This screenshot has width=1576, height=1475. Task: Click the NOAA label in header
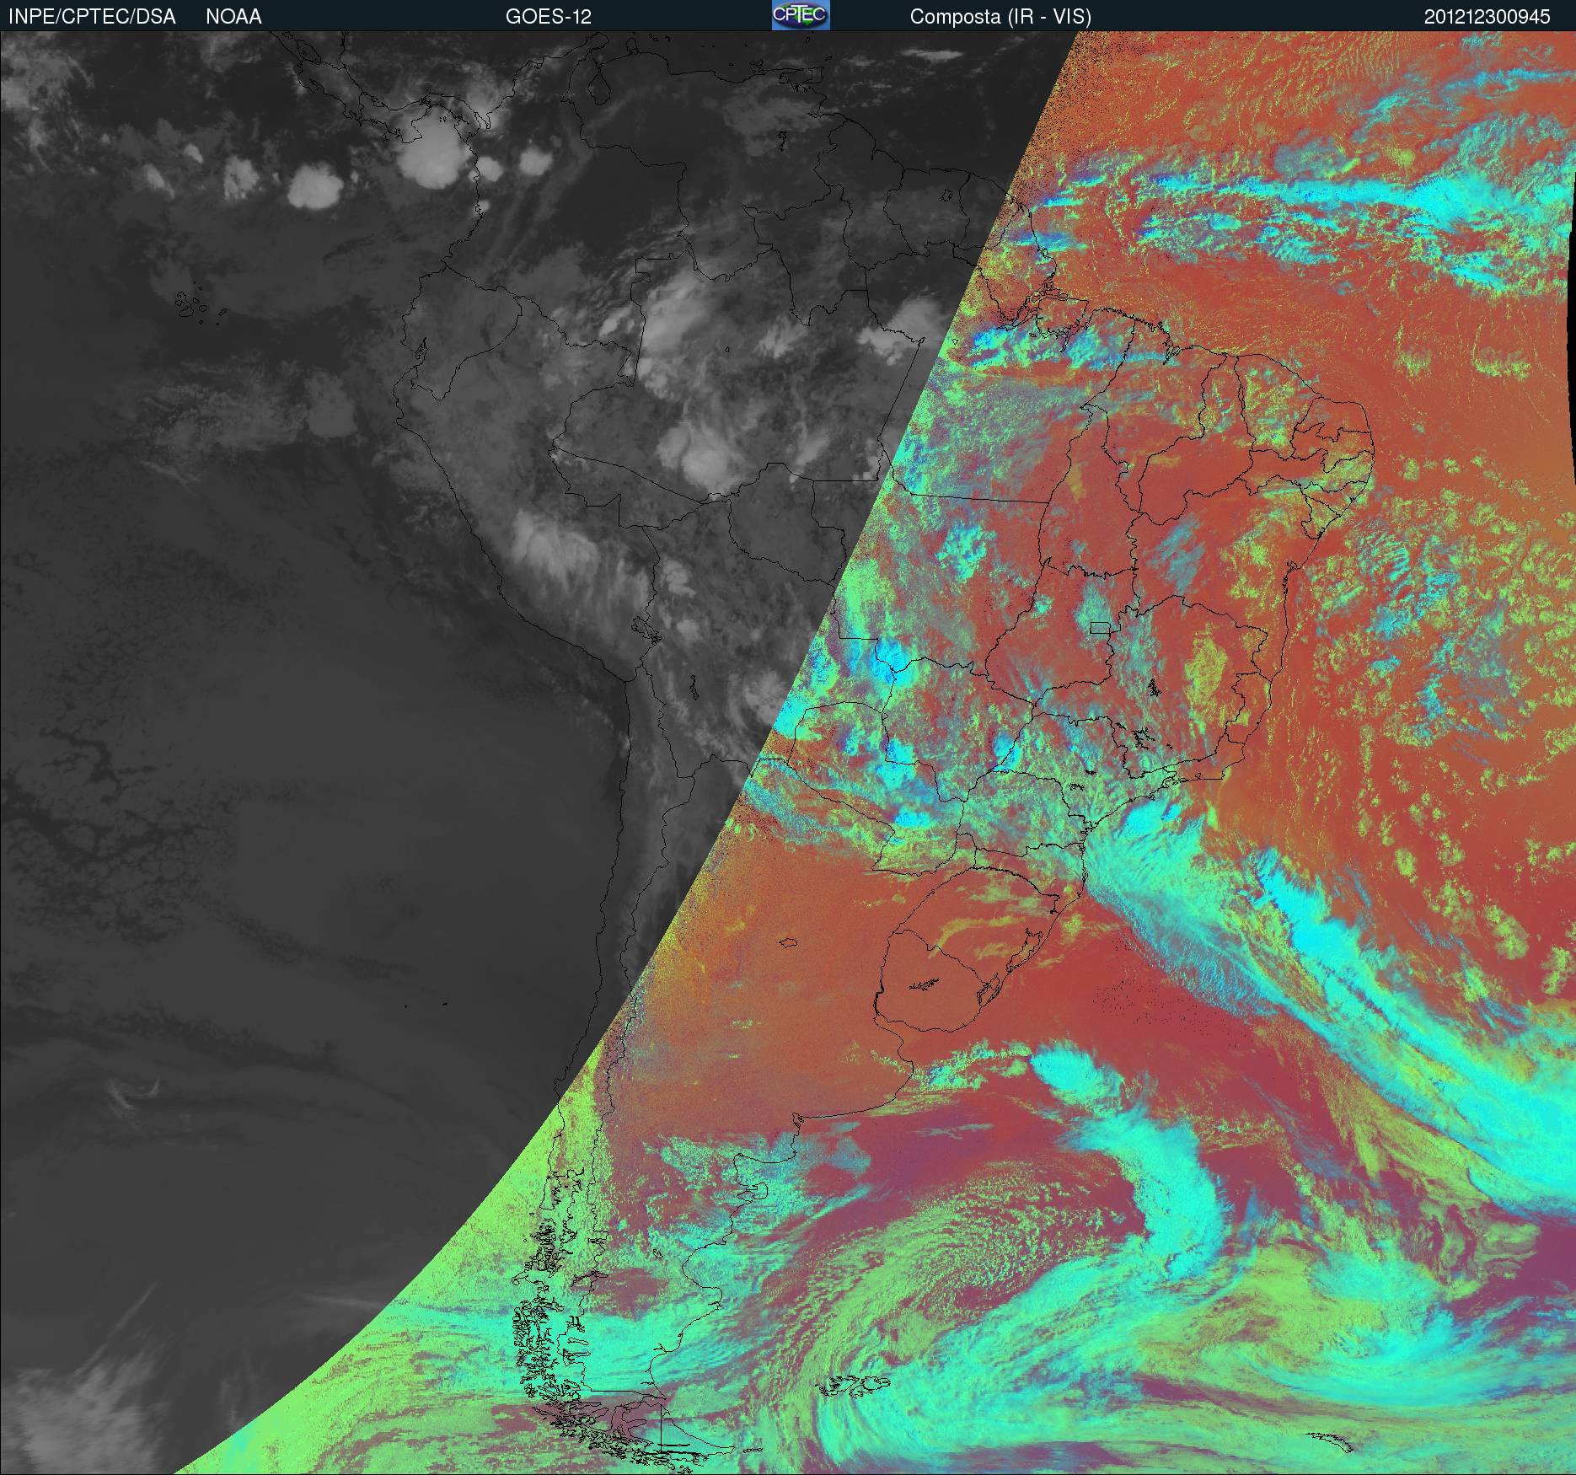coord(233,17)
